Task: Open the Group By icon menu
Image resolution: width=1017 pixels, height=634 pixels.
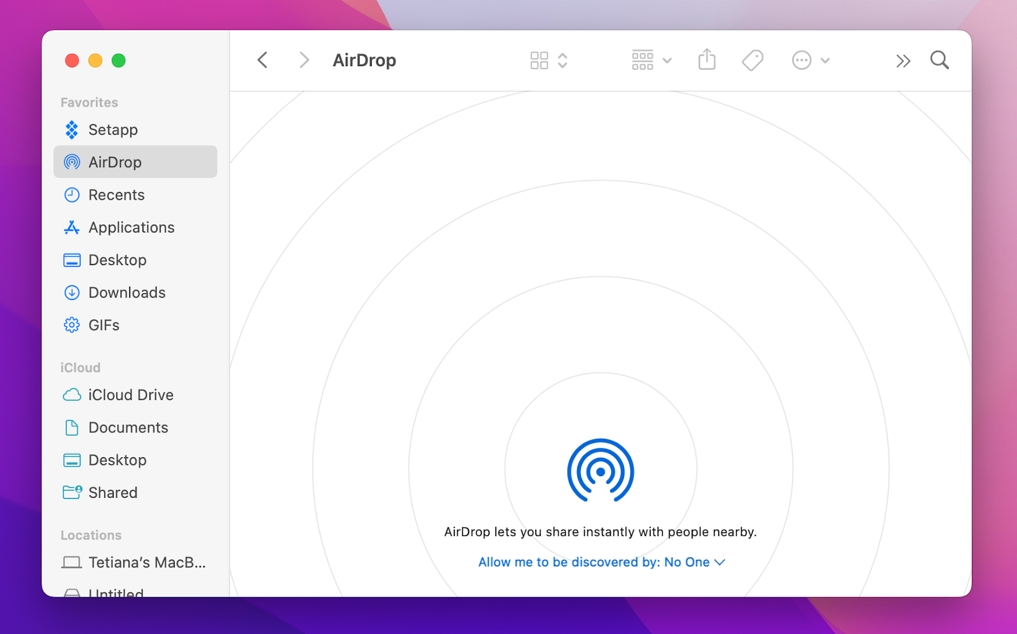Action: coord(652,60)
